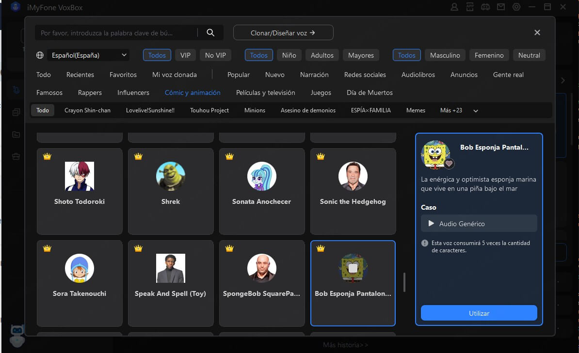Click the Más historia link
579x353 pixels.
[345, 345]
